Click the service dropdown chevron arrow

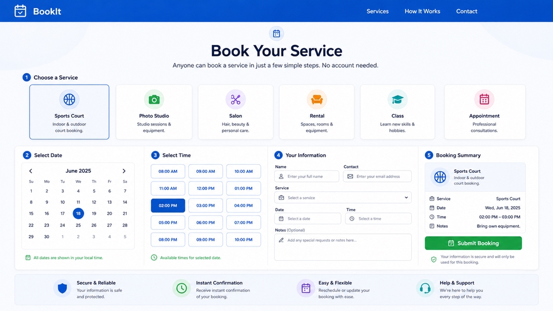tap(406, 198)
